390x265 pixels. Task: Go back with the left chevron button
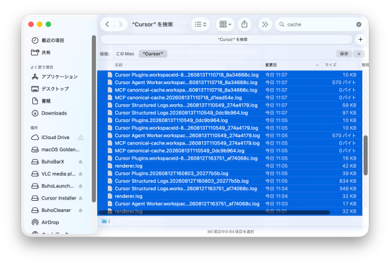108,25
